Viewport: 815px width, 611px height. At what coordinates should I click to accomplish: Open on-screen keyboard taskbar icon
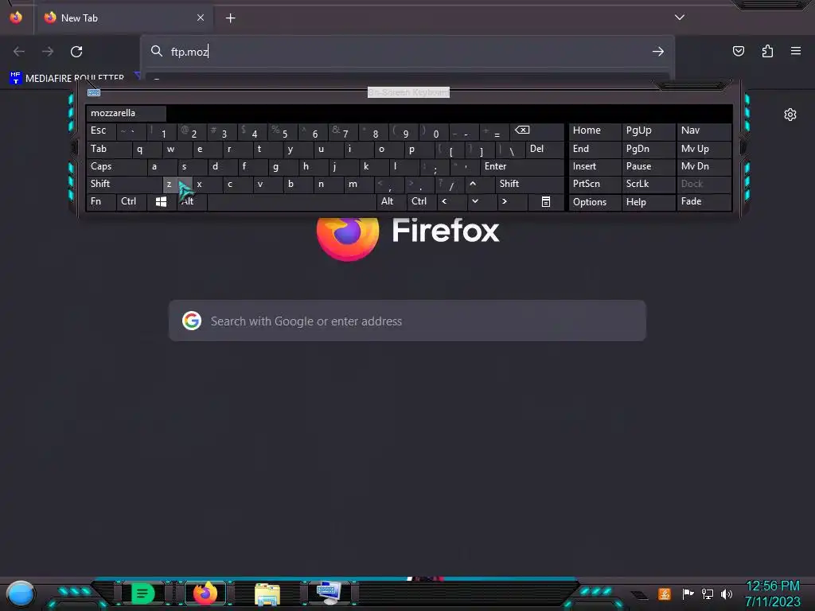tap(329, 593)
